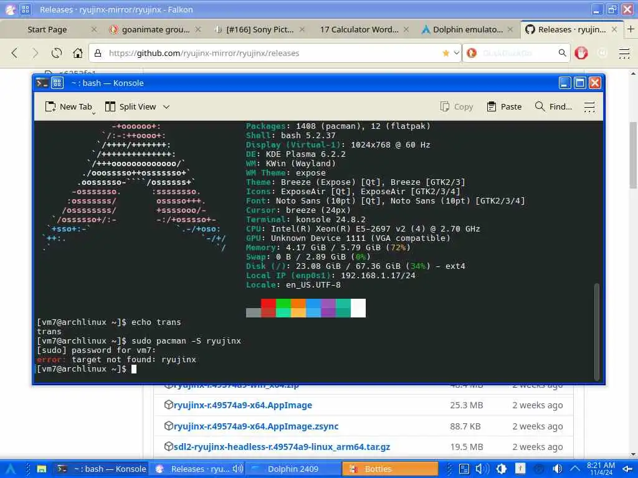Close the Start Page tab
Screen dimensions: 638x478
pos(94,29)
